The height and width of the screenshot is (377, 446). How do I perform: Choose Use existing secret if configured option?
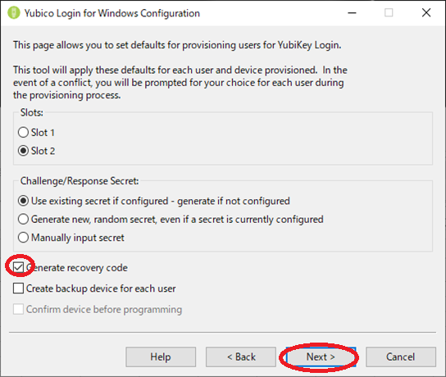[x=23, y=201]
